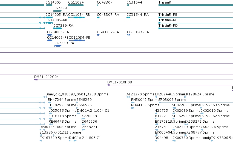This screenshot has width=233, height=142.
Task: Select the EK159162.5prime label
Action: (215, 116)
